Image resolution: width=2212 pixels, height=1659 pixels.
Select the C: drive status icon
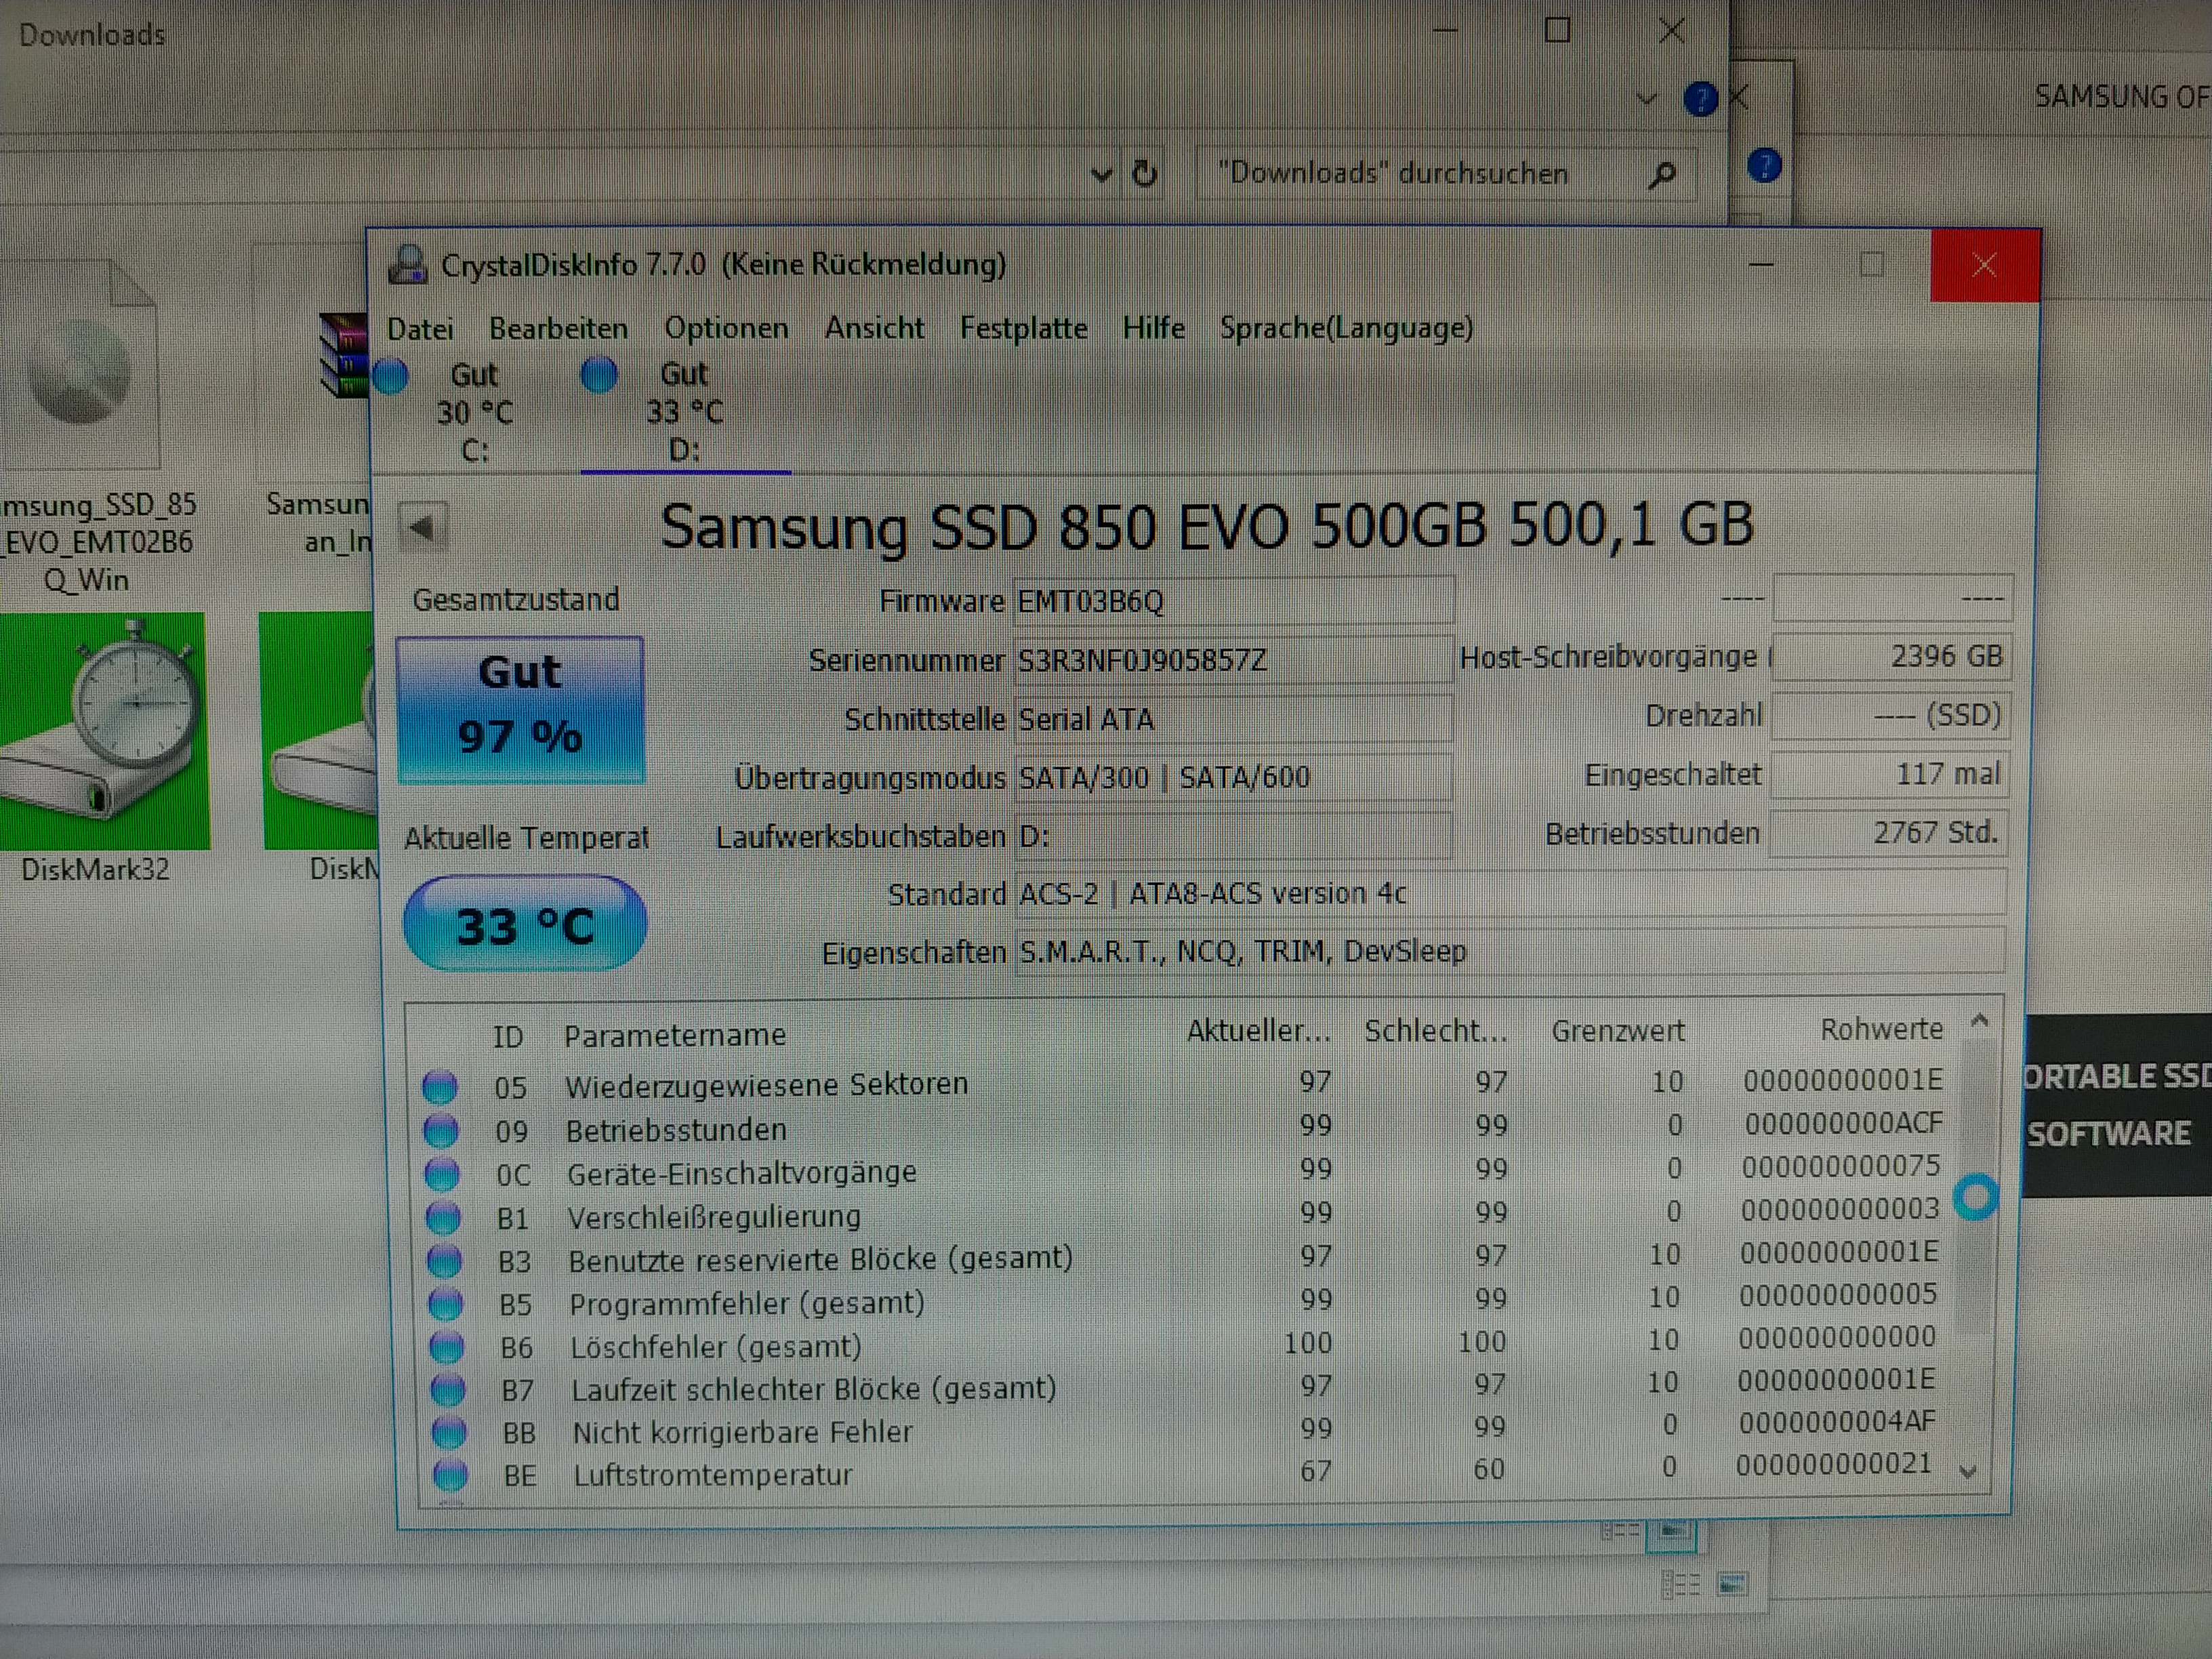[x=391, y=376]
